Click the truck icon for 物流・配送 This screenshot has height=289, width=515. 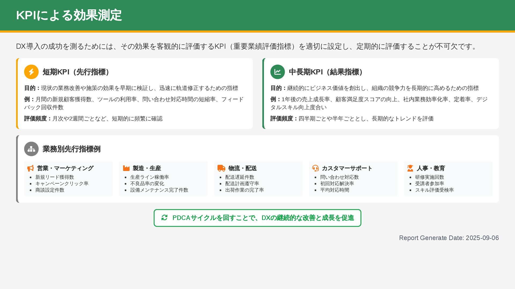point(221,168)
